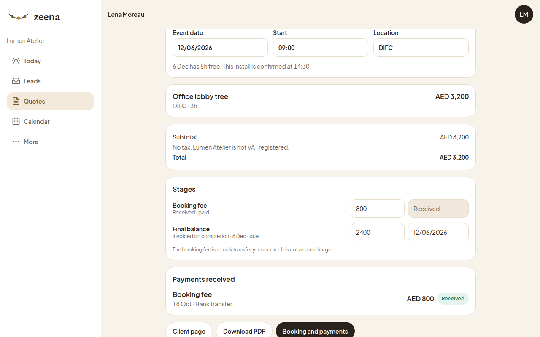
Task: Edit the Final balance amount 2400
Action: click(x=378, y=232)
